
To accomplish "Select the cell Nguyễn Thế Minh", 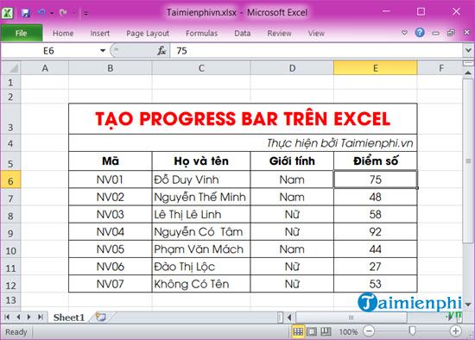I will (x=201, y=197).
